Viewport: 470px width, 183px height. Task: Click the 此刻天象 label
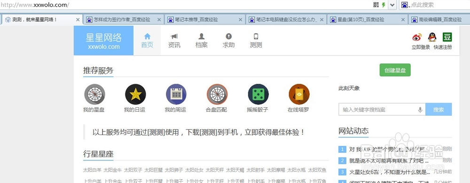click(x=349, y=88)
